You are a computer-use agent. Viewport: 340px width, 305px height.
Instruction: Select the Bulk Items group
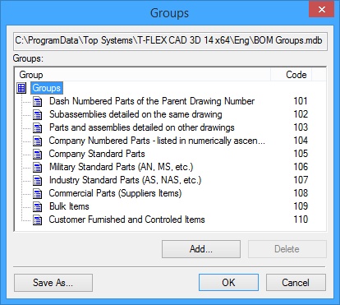pyautogui.click(x=69, y=206)
